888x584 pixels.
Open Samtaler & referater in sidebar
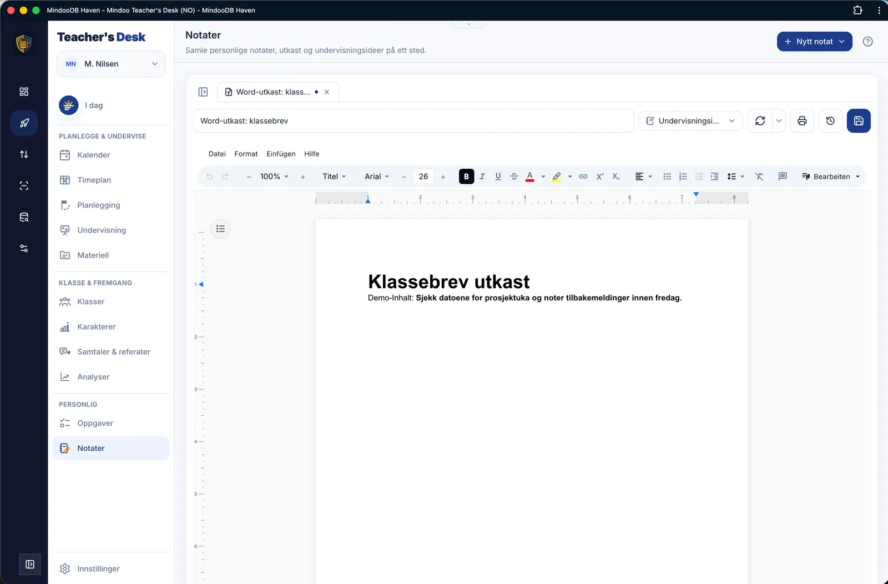click(x=111, y=352)
